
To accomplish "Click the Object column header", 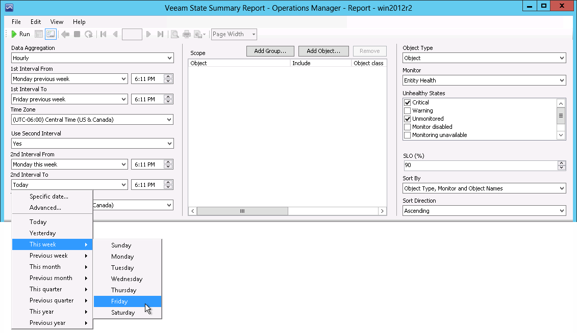I will click(239, 63).
